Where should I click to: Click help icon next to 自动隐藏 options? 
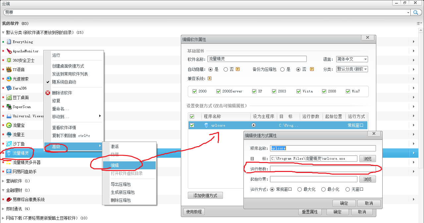pyautogui.click(x=238, y=69)
